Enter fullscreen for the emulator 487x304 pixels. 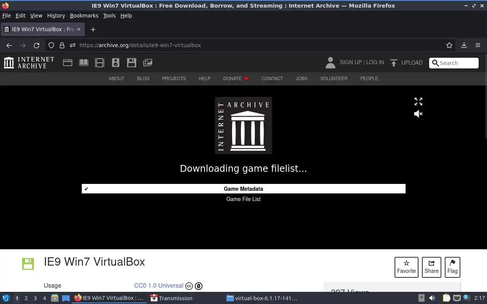[x=419, y=101]
